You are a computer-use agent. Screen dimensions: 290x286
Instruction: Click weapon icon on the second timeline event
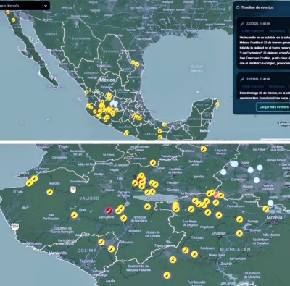click(x=242, y=79)
